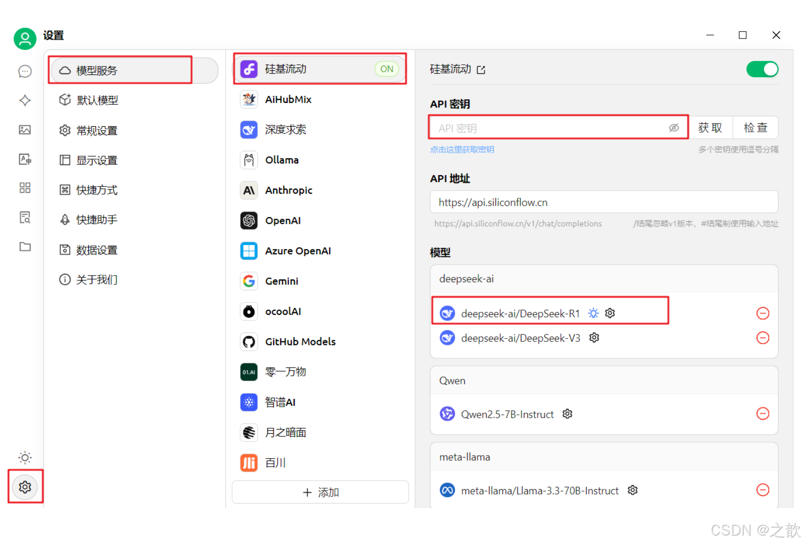Toggle thinking mode on DeepSeek-R1
This screenshot has width=803, height=544.
(x=593, y=313)
